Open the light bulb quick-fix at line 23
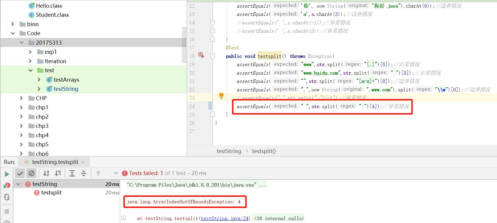Viewport: 497px width, 223px height. tap(221, 95)
